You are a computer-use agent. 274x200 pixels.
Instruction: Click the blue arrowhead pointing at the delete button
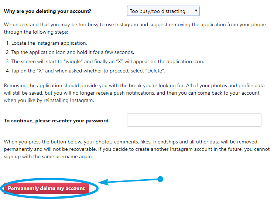pyautogui.click(x=103, y=182)
